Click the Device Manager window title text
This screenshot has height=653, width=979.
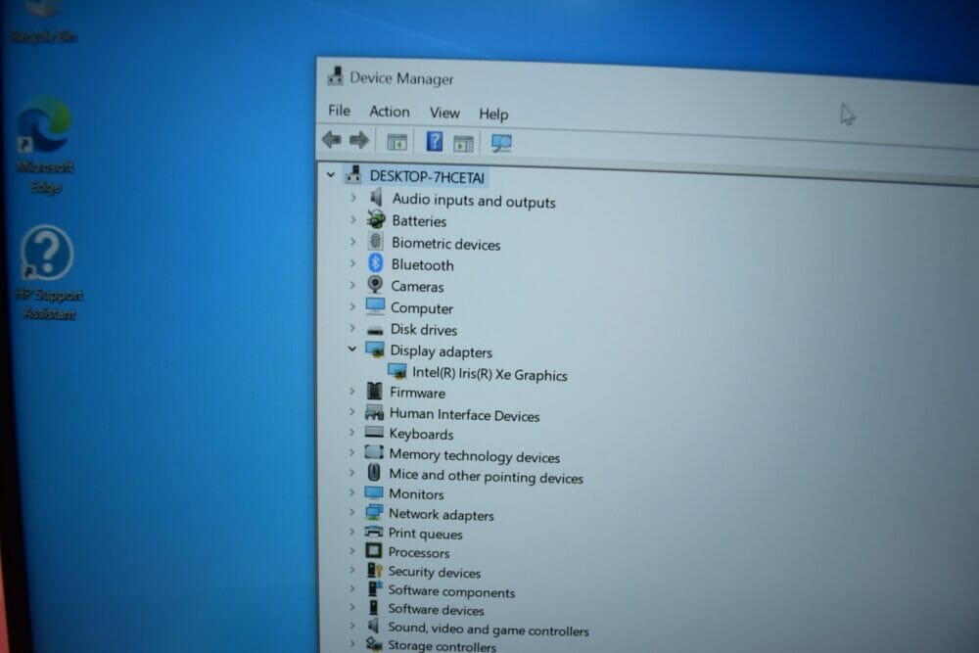pyautogui.click(x=401, y=78)
